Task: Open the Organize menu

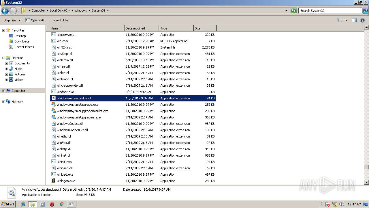Action: (x=12, y=20)
